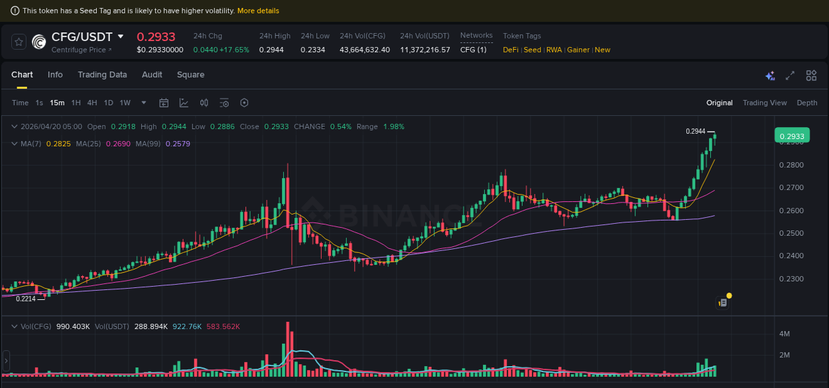
Task: Launch the Binance AI assistant
Action: 770,75
